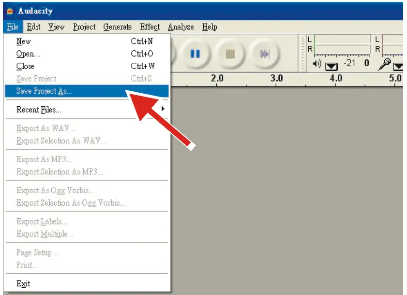The height and width of the screenshot is (295, 407).
Task: Click Export As MP3... entry
Action: click(x=87, y=159)
